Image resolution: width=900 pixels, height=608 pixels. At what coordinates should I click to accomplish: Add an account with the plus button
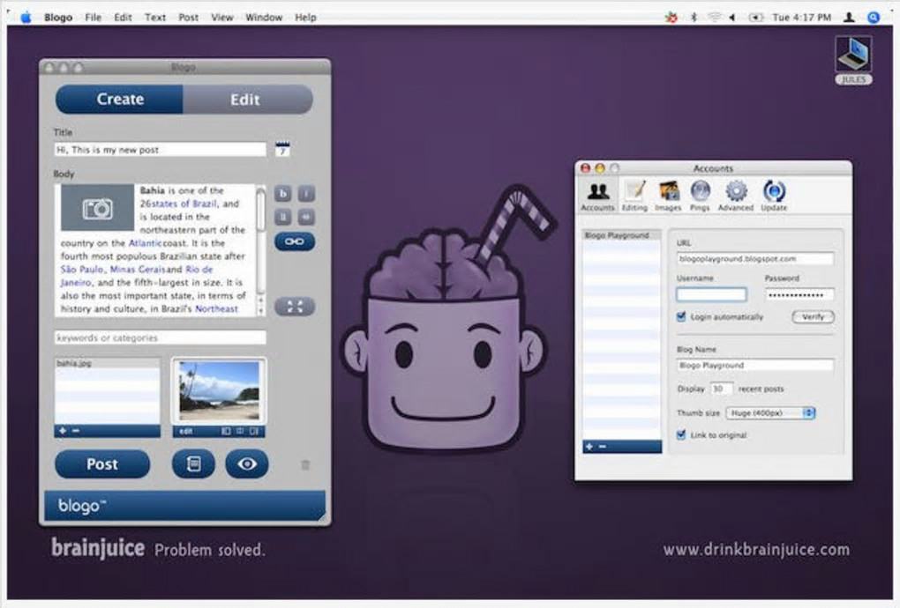pos(589,447)
